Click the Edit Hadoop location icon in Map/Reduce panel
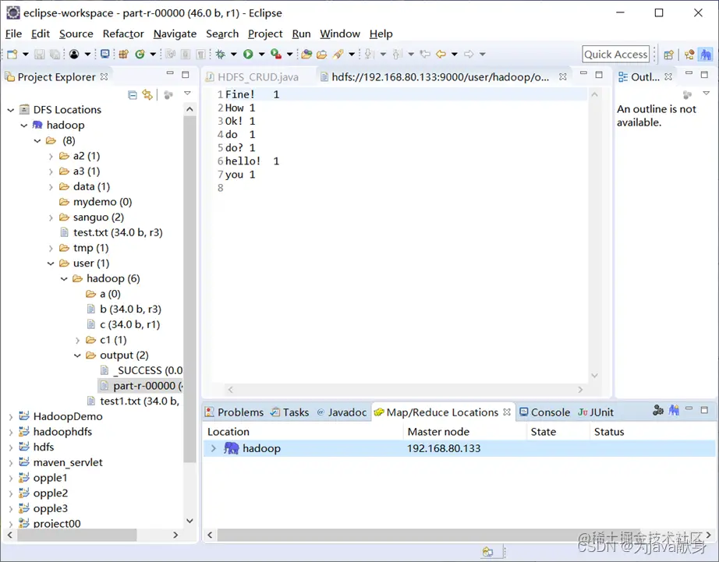 pos(658,410)
